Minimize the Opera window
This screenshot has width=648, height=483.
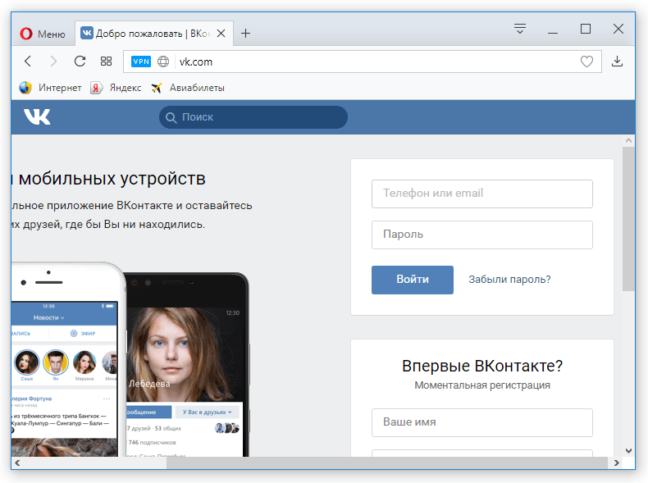553,33
